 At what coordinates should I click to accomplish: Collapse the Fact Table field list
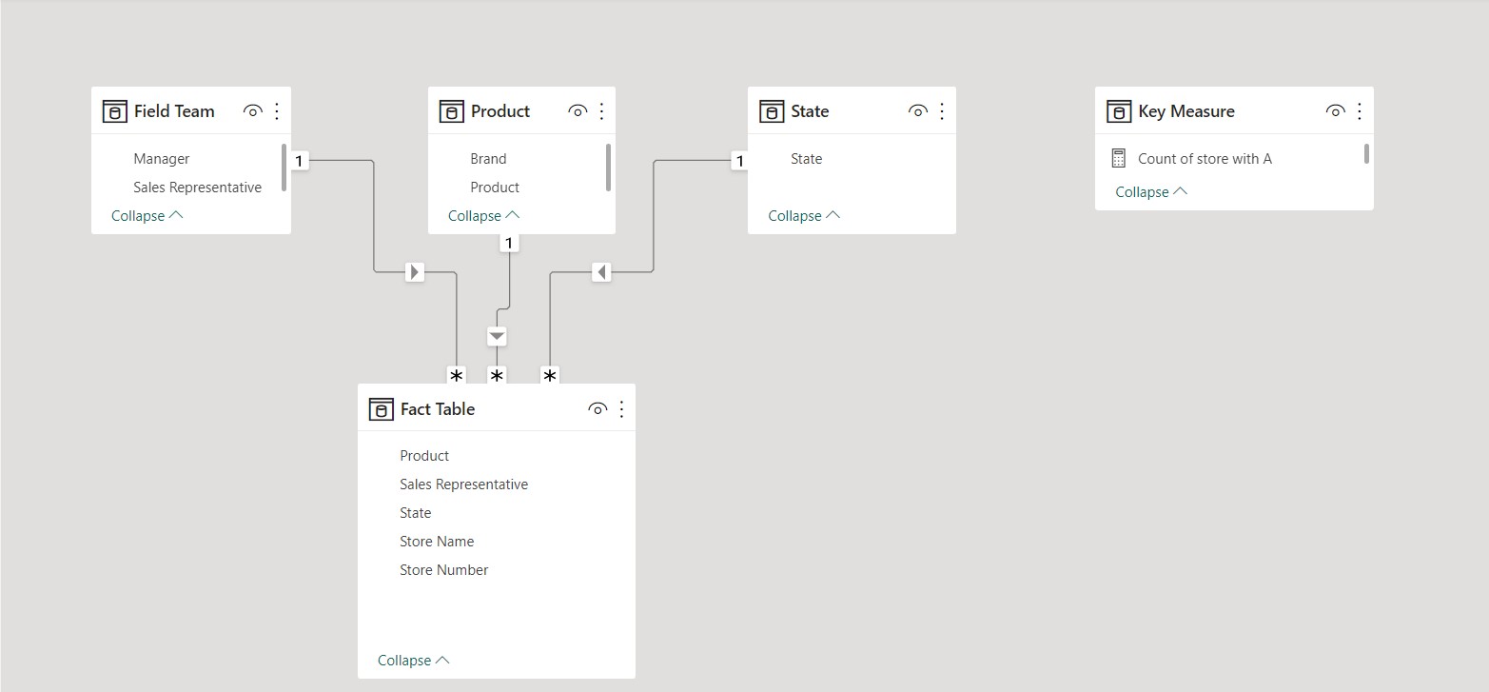[413, 661]
